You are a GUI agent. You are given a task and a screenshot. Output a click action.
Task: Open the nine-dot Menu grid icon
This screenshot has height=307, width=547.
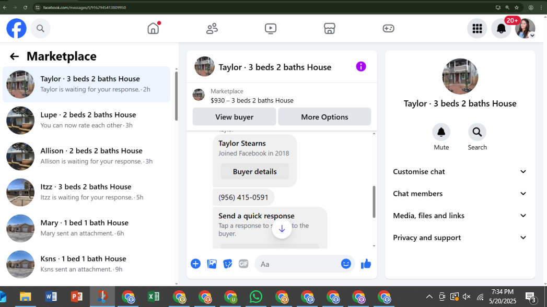(477, 28)
